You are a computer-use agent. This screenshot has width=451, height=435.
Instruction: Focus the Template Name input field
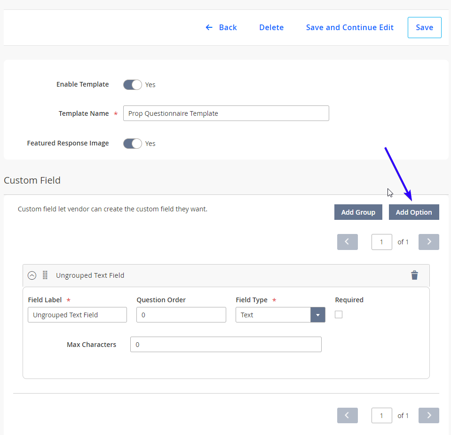point(226,113)
